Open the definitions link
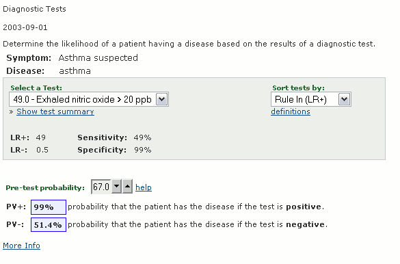 pos(291,111)
